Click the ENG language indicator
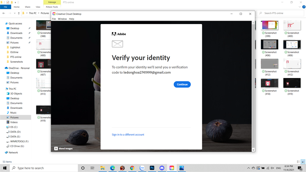This screenshot has height=172, width=306. point(278,168)
